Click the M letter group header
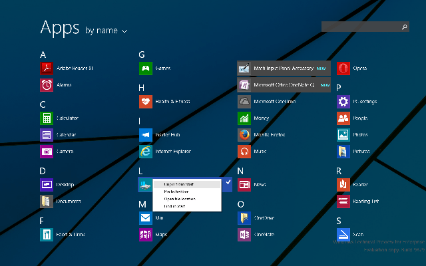 [x=142, y=204]
